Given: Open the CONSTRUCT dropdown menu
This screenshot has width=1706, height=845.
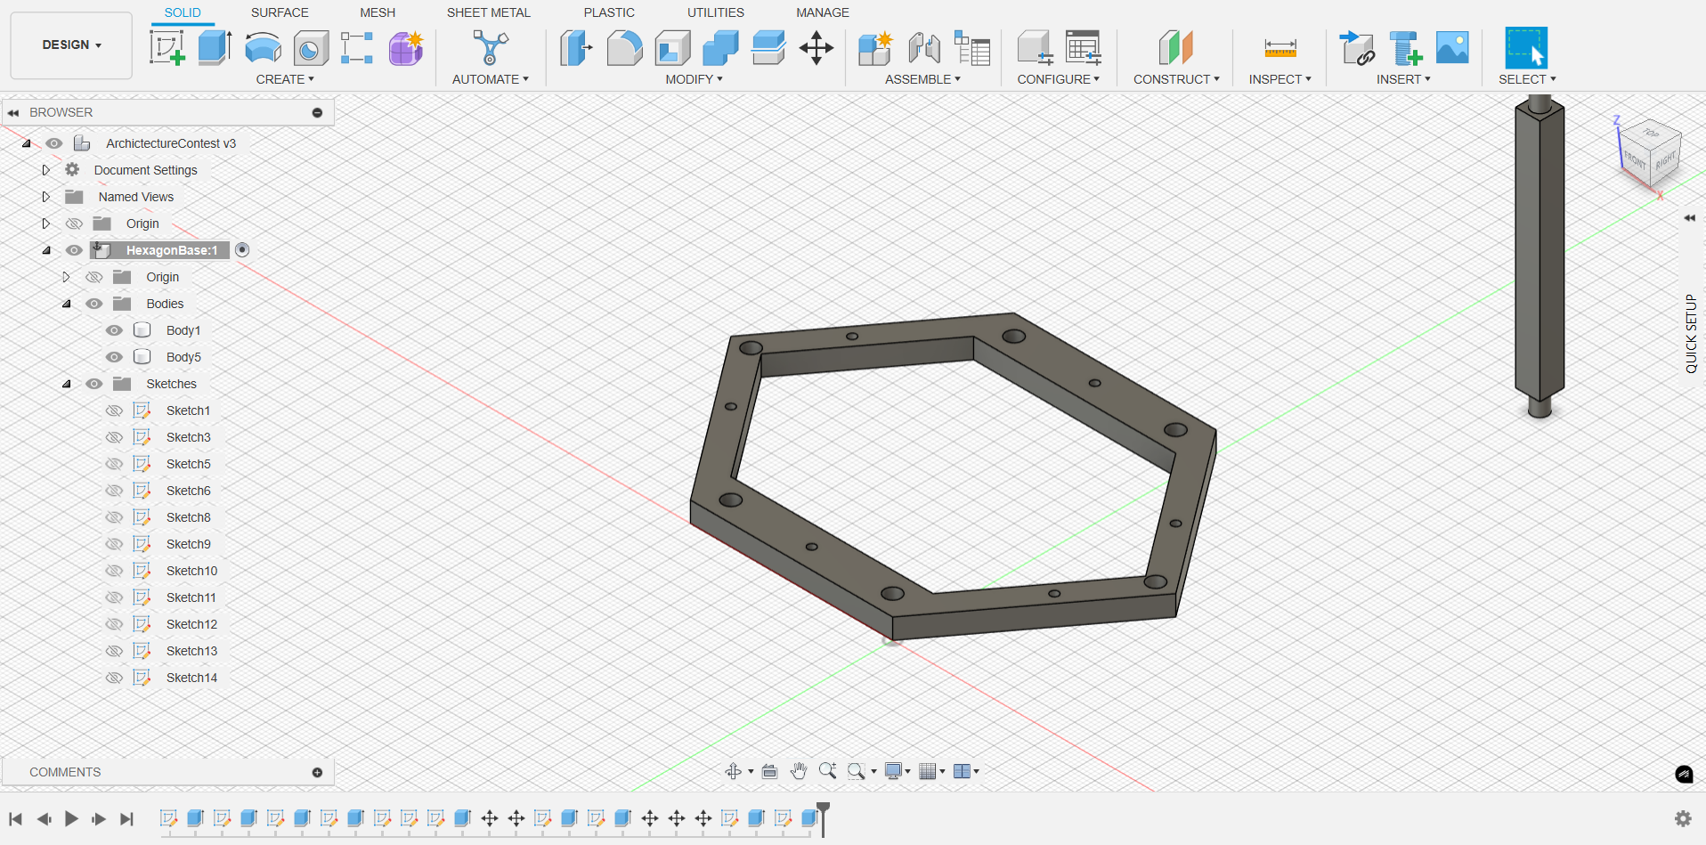Looking at the screenshot, I should point(1176,79).
